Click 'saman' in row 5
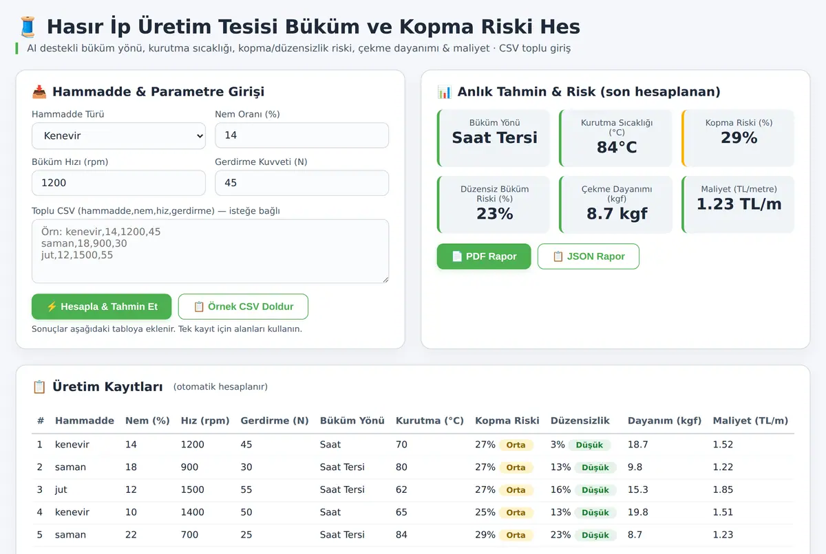Viewport: 826px width, 554px height. [71, 535]
